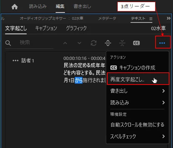Switch to 編集 workspace tab

pyautogui.click(x=60, y=6)
